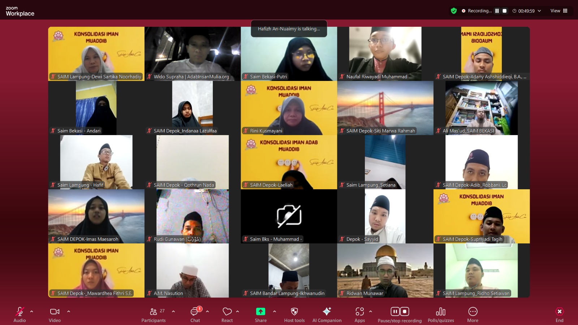The height and width of the screenshot is (325, 578).
Task: Open the Participants panel
Action: pos(154,314)
